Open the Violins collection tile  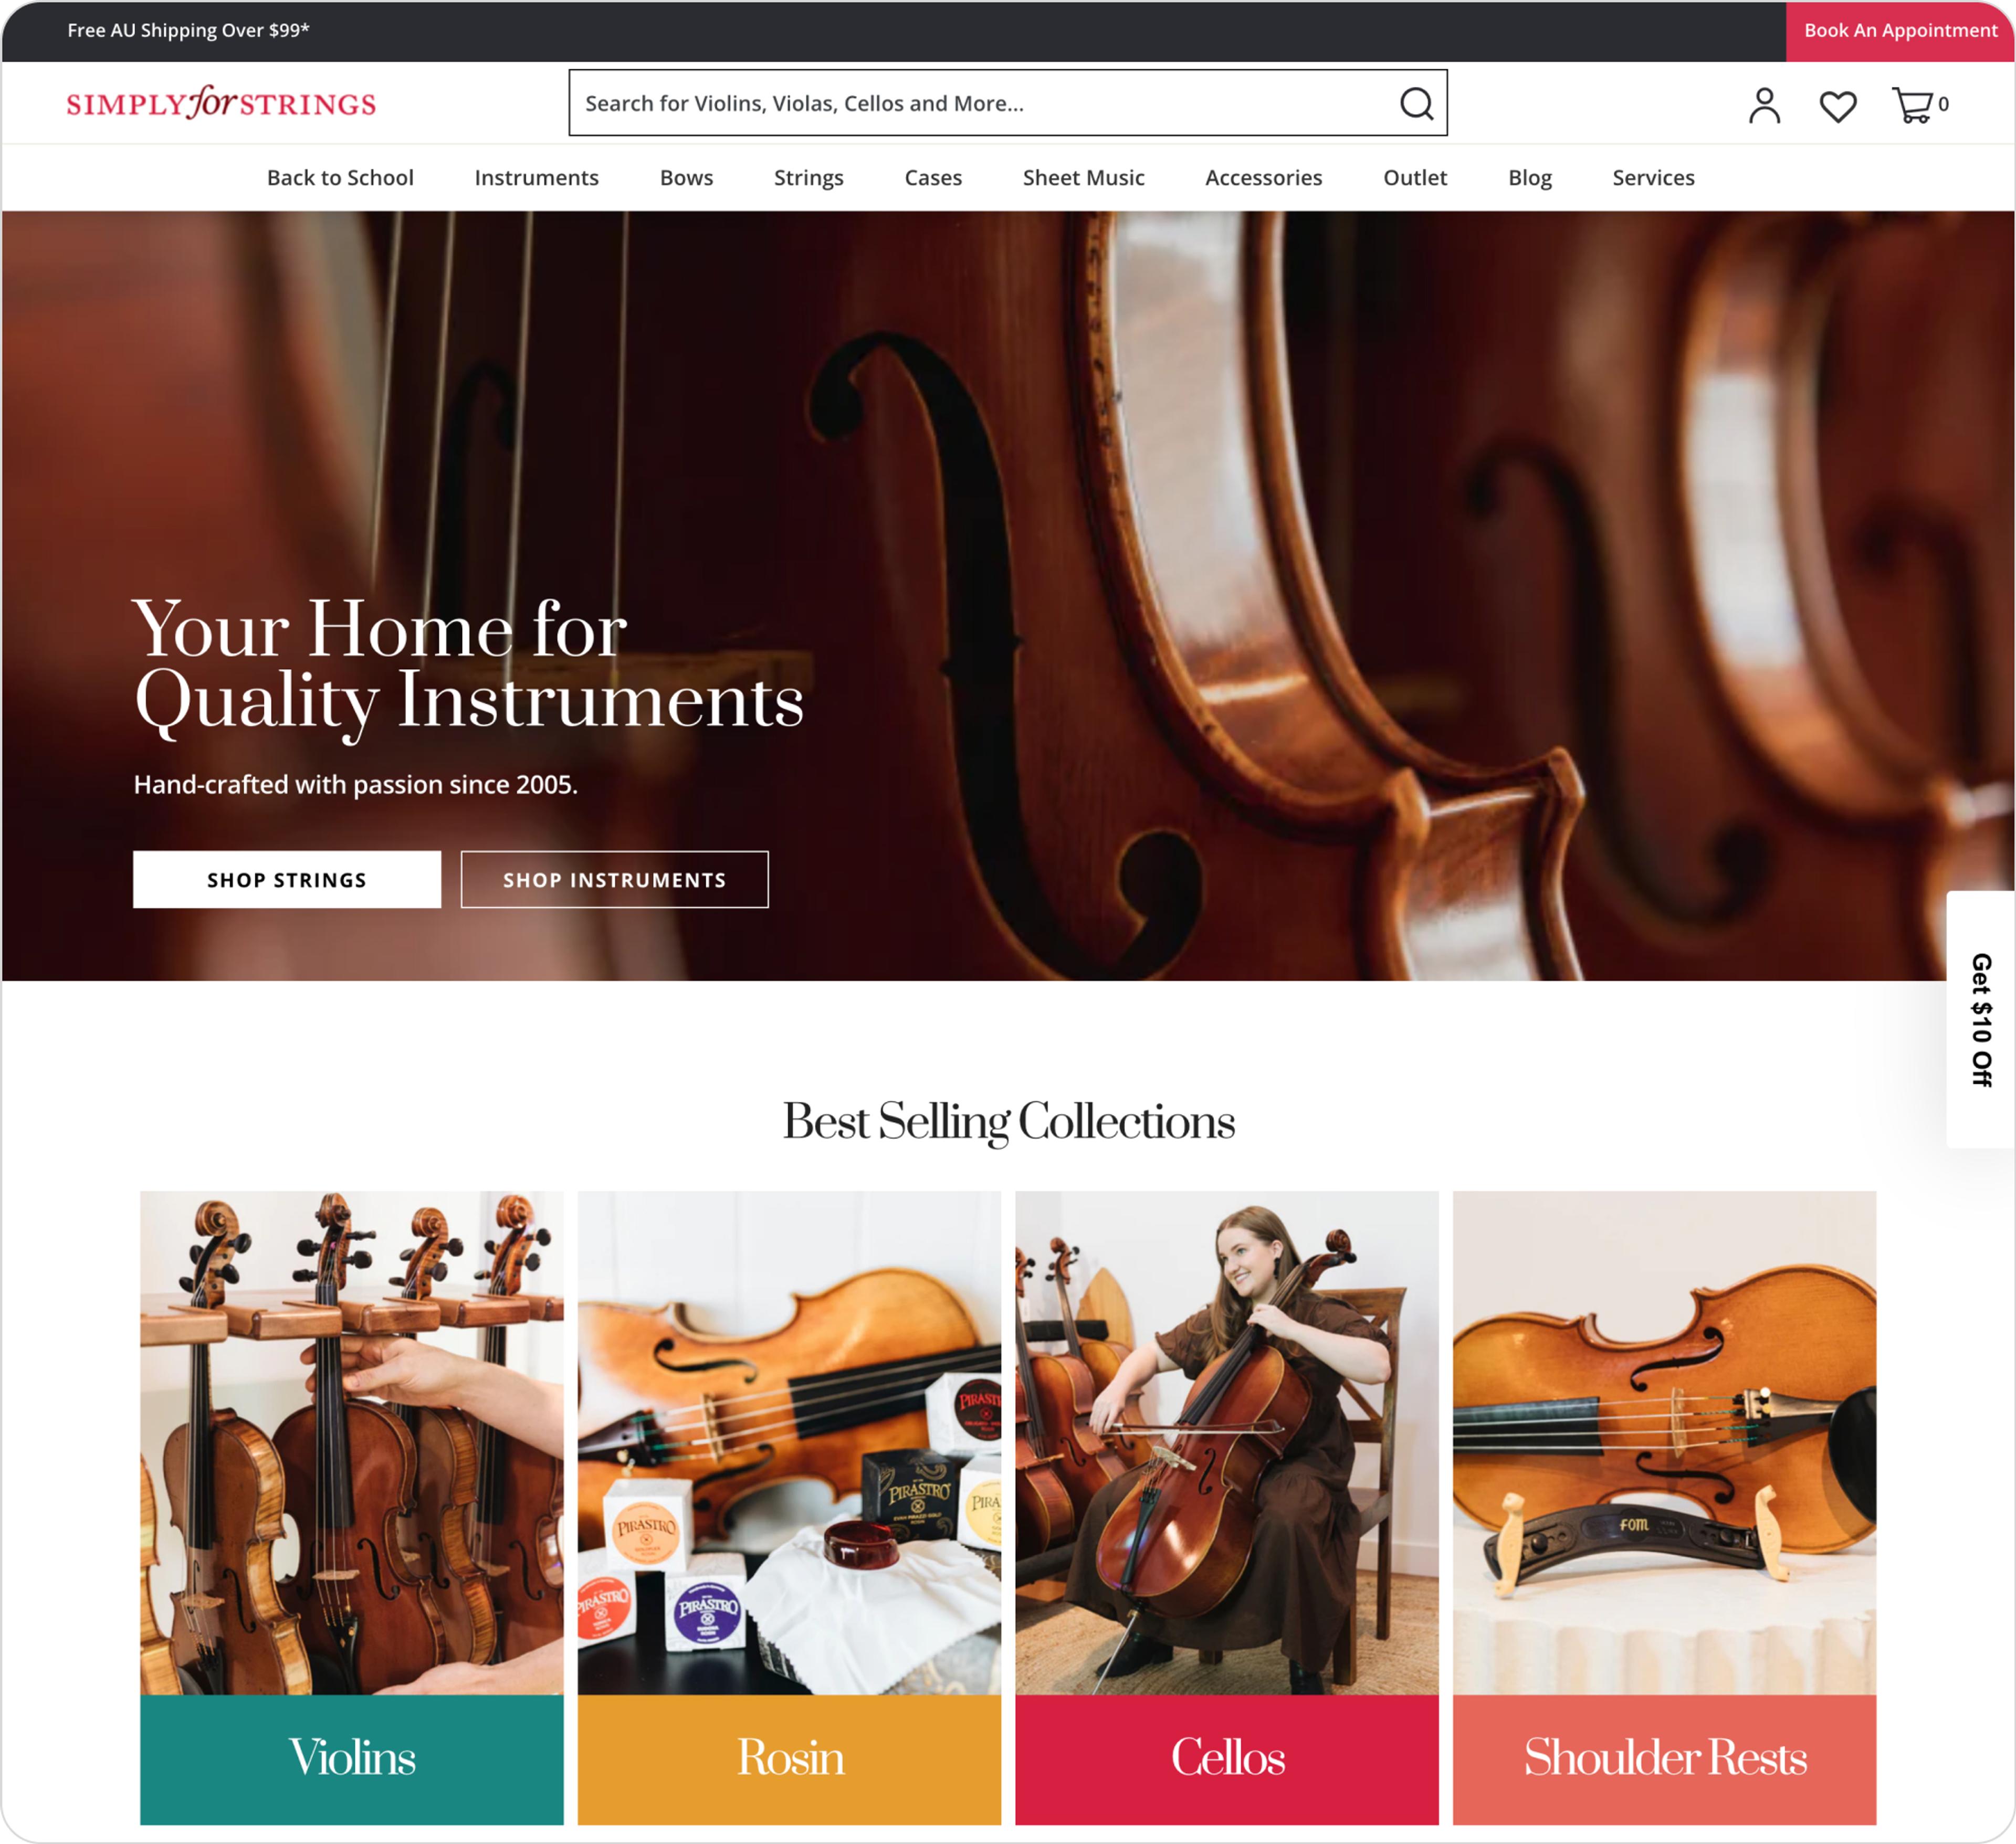point(352,1507)
